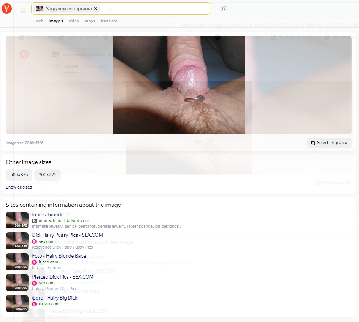Remove the uploaded image chip with X

[96, 9]
